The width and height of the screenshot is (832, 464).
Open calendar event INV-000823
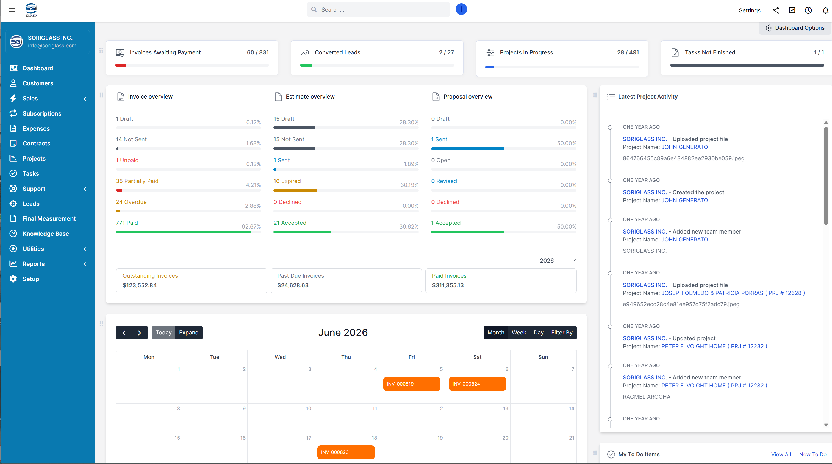pos(346,452)
